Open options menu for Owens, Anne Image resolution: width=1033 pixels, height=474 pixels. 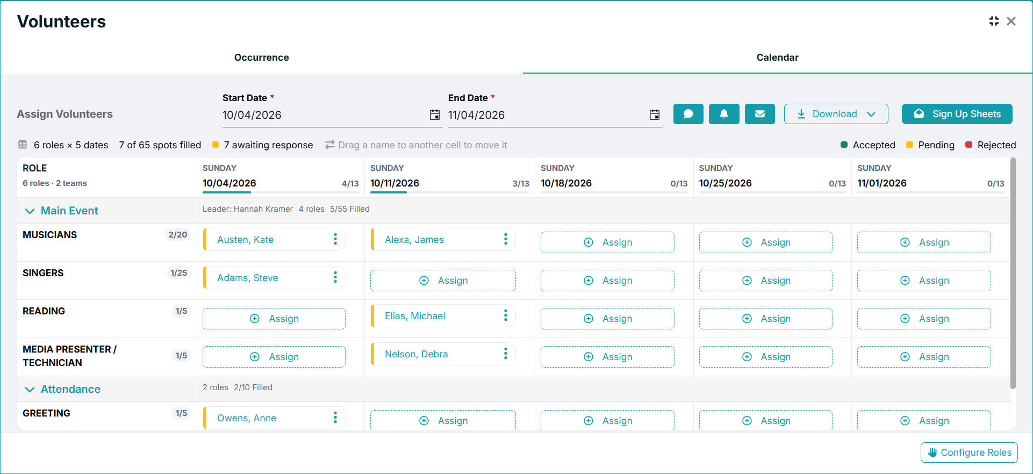click(335, 418)
